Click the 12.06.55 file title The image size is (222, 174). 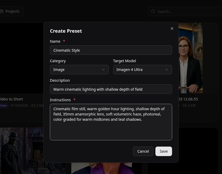pos(188,99)
